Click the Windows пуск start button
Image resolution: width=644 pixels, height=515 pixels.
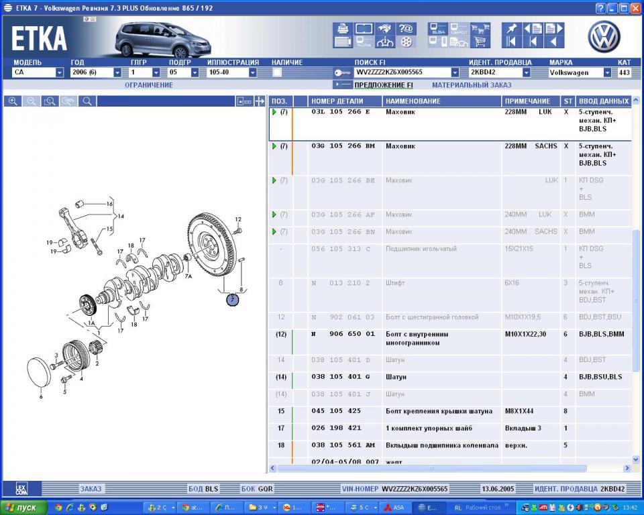(24, 508)
